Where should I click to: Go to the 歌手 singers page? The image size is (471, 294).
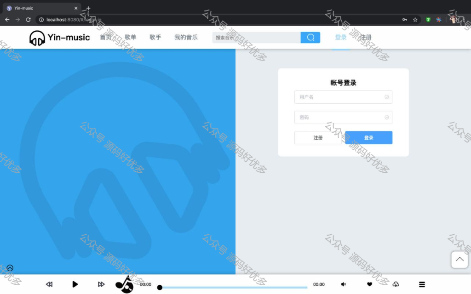(x=155, y=37)
